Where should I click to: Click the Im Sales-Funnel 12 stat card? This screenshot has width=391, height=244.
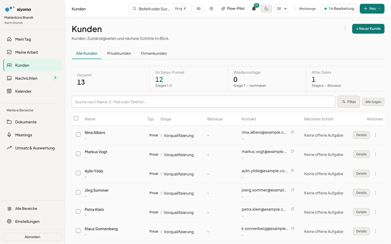coord(189,79)
